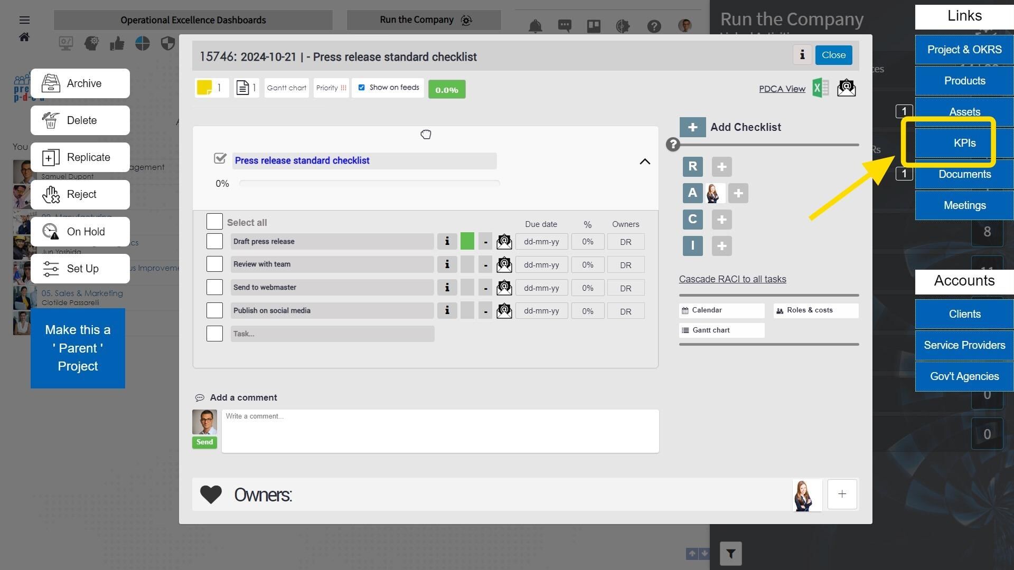Screen dimensions: 1014x570
Task: Click the Excel export icon
Action: [x=820, y=88]
